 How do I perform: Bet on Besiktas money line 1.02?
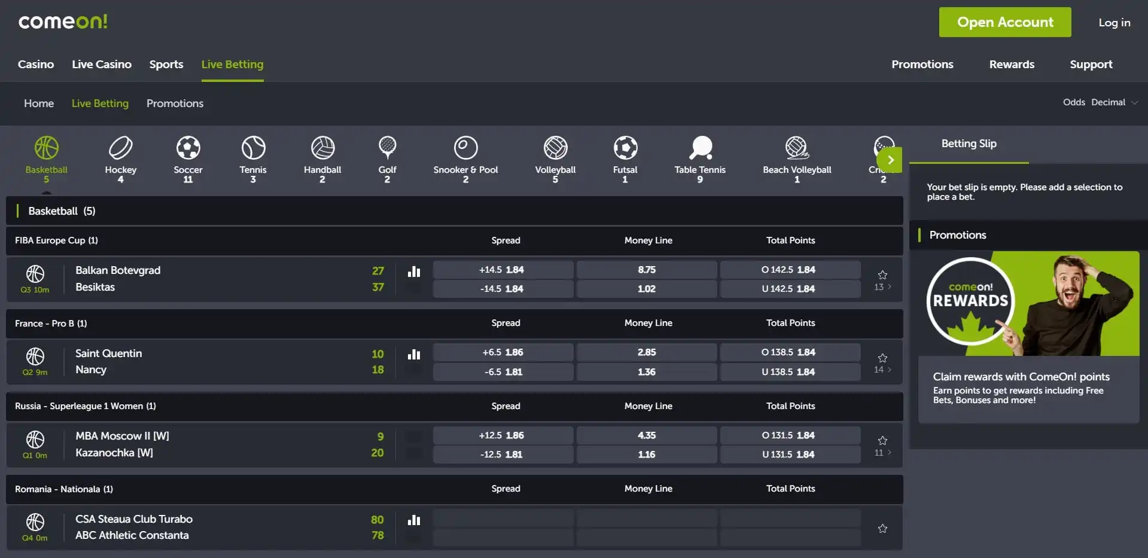647,289
